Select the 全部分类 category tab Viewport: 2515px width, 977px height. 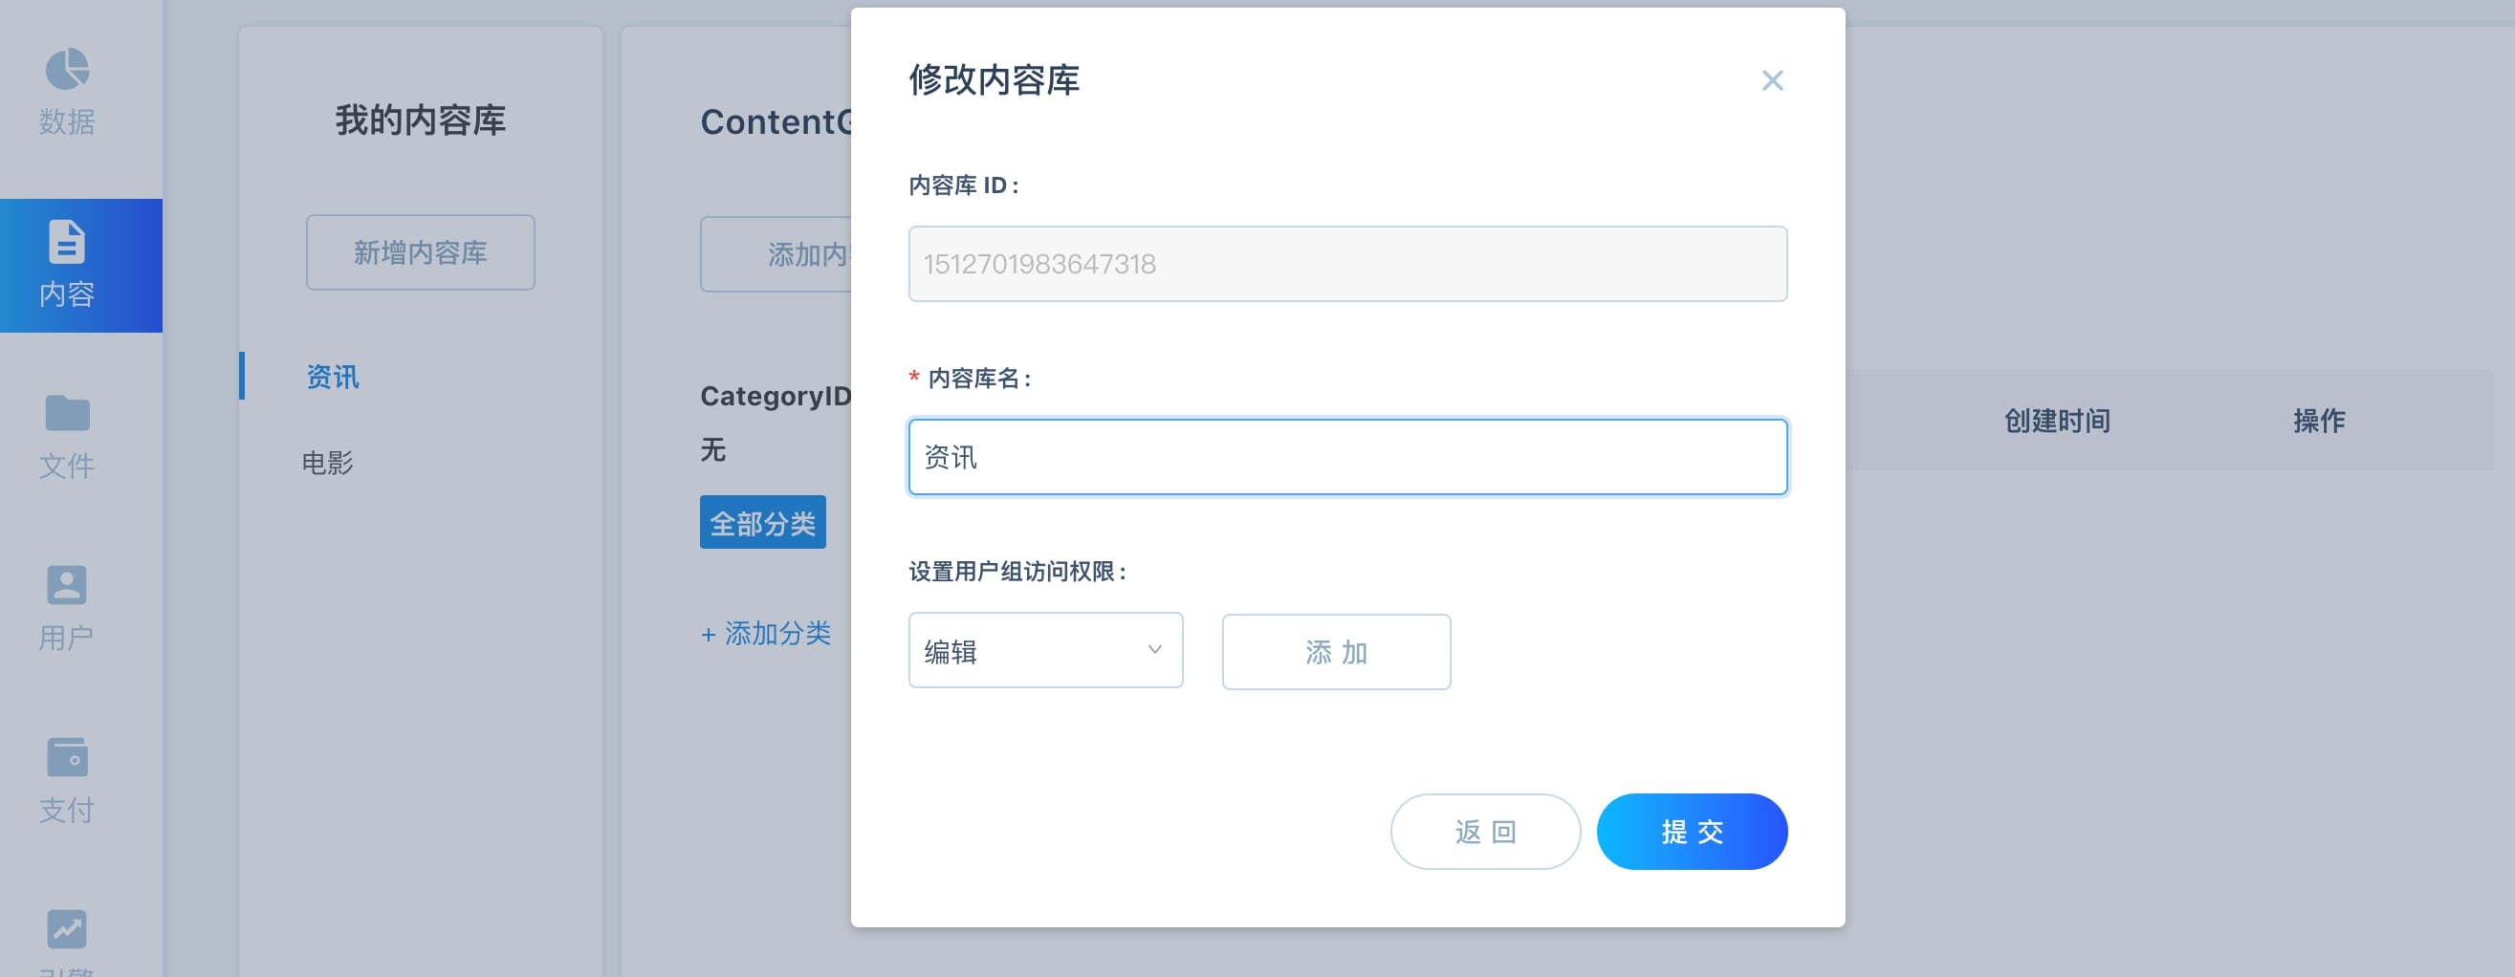[x=761, y=523]
